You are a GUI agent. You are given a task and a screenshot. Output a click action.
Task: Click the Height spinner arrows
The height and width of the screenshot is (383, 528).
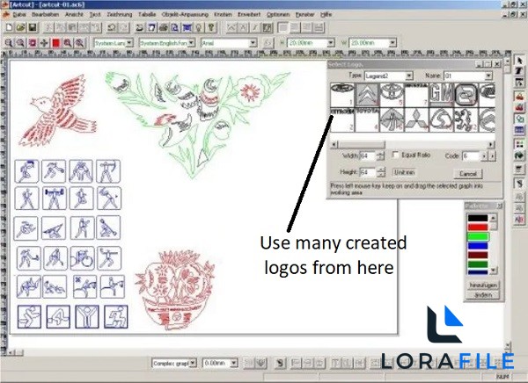(380, 172)
